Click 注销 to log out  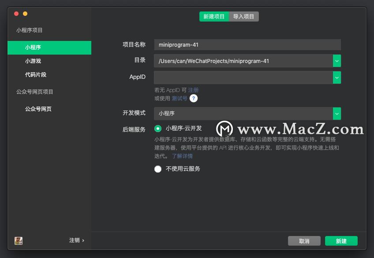[74, 241]
